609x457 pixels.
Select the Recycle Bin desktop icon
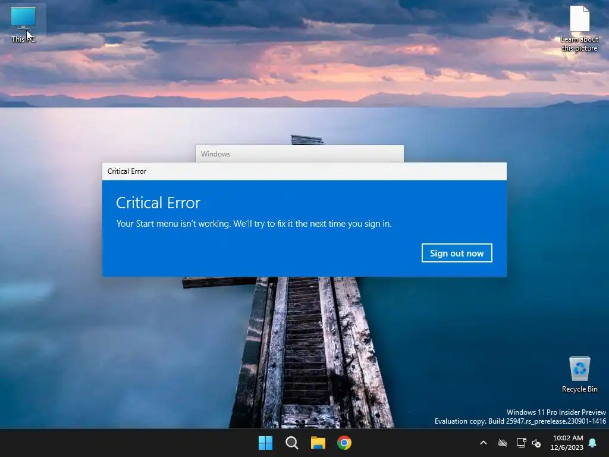579,374
